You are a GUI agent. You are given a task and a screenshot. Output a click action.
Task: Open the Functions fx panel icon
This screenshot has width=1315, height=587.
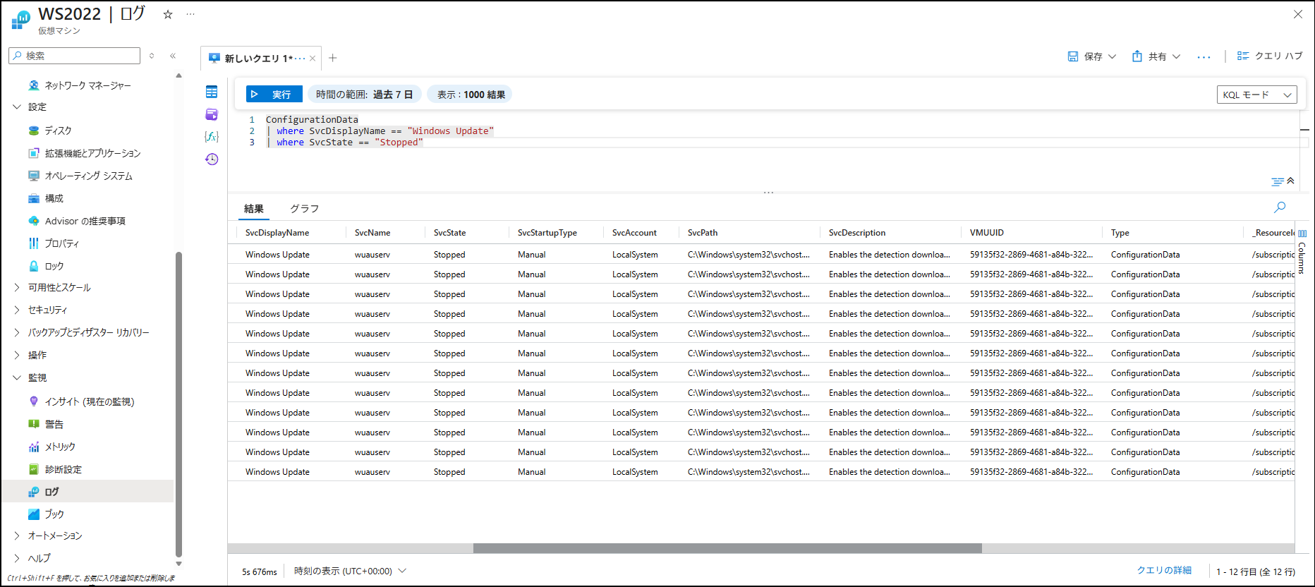coord(212,137)
